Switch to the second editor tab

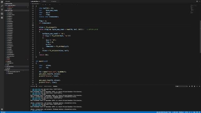pos(45,1)
